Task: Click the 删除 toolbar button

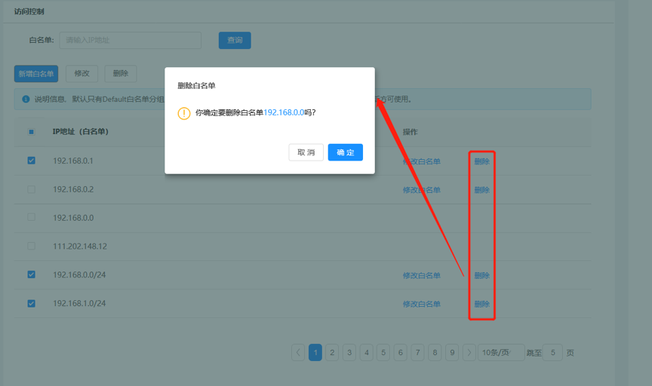Action: [x=121, y=74]
